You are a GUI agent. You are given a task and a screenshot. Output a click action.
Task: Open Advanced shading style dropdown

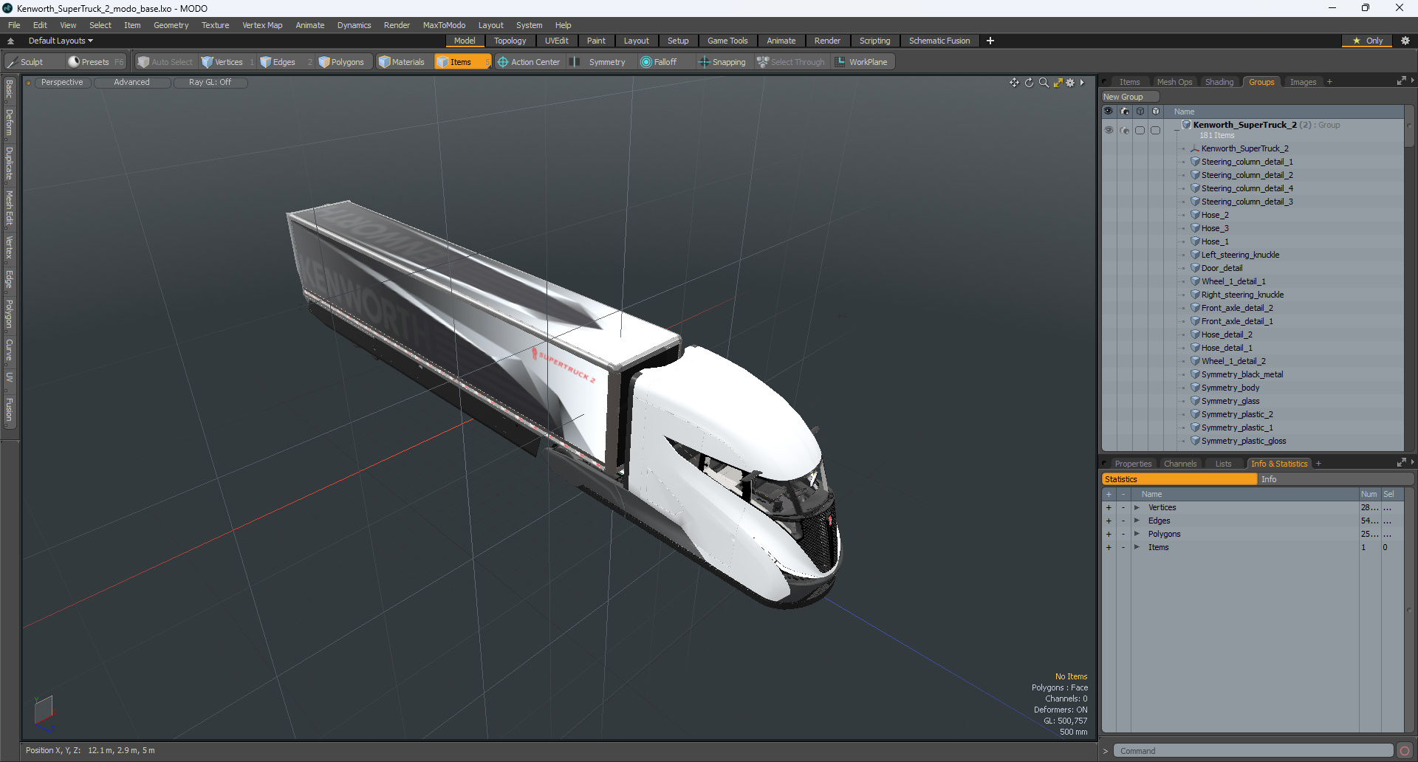(131, 83)
